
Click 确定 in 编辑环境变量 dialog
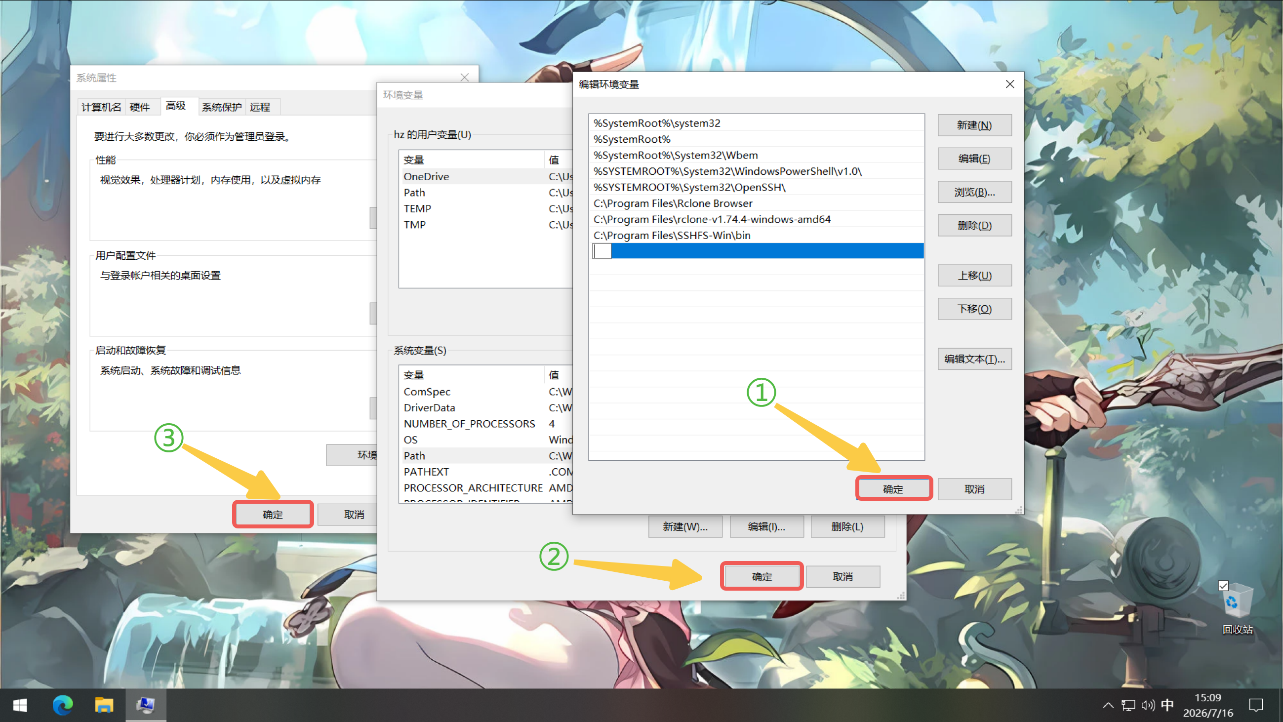pos(893,489)
